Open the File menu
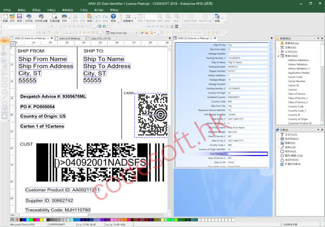The image size is (325, 227). (7, 10)
